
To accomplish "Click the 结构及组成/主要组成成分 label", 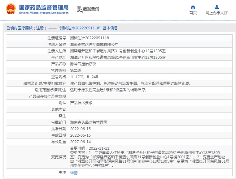I will coord(45,83).
